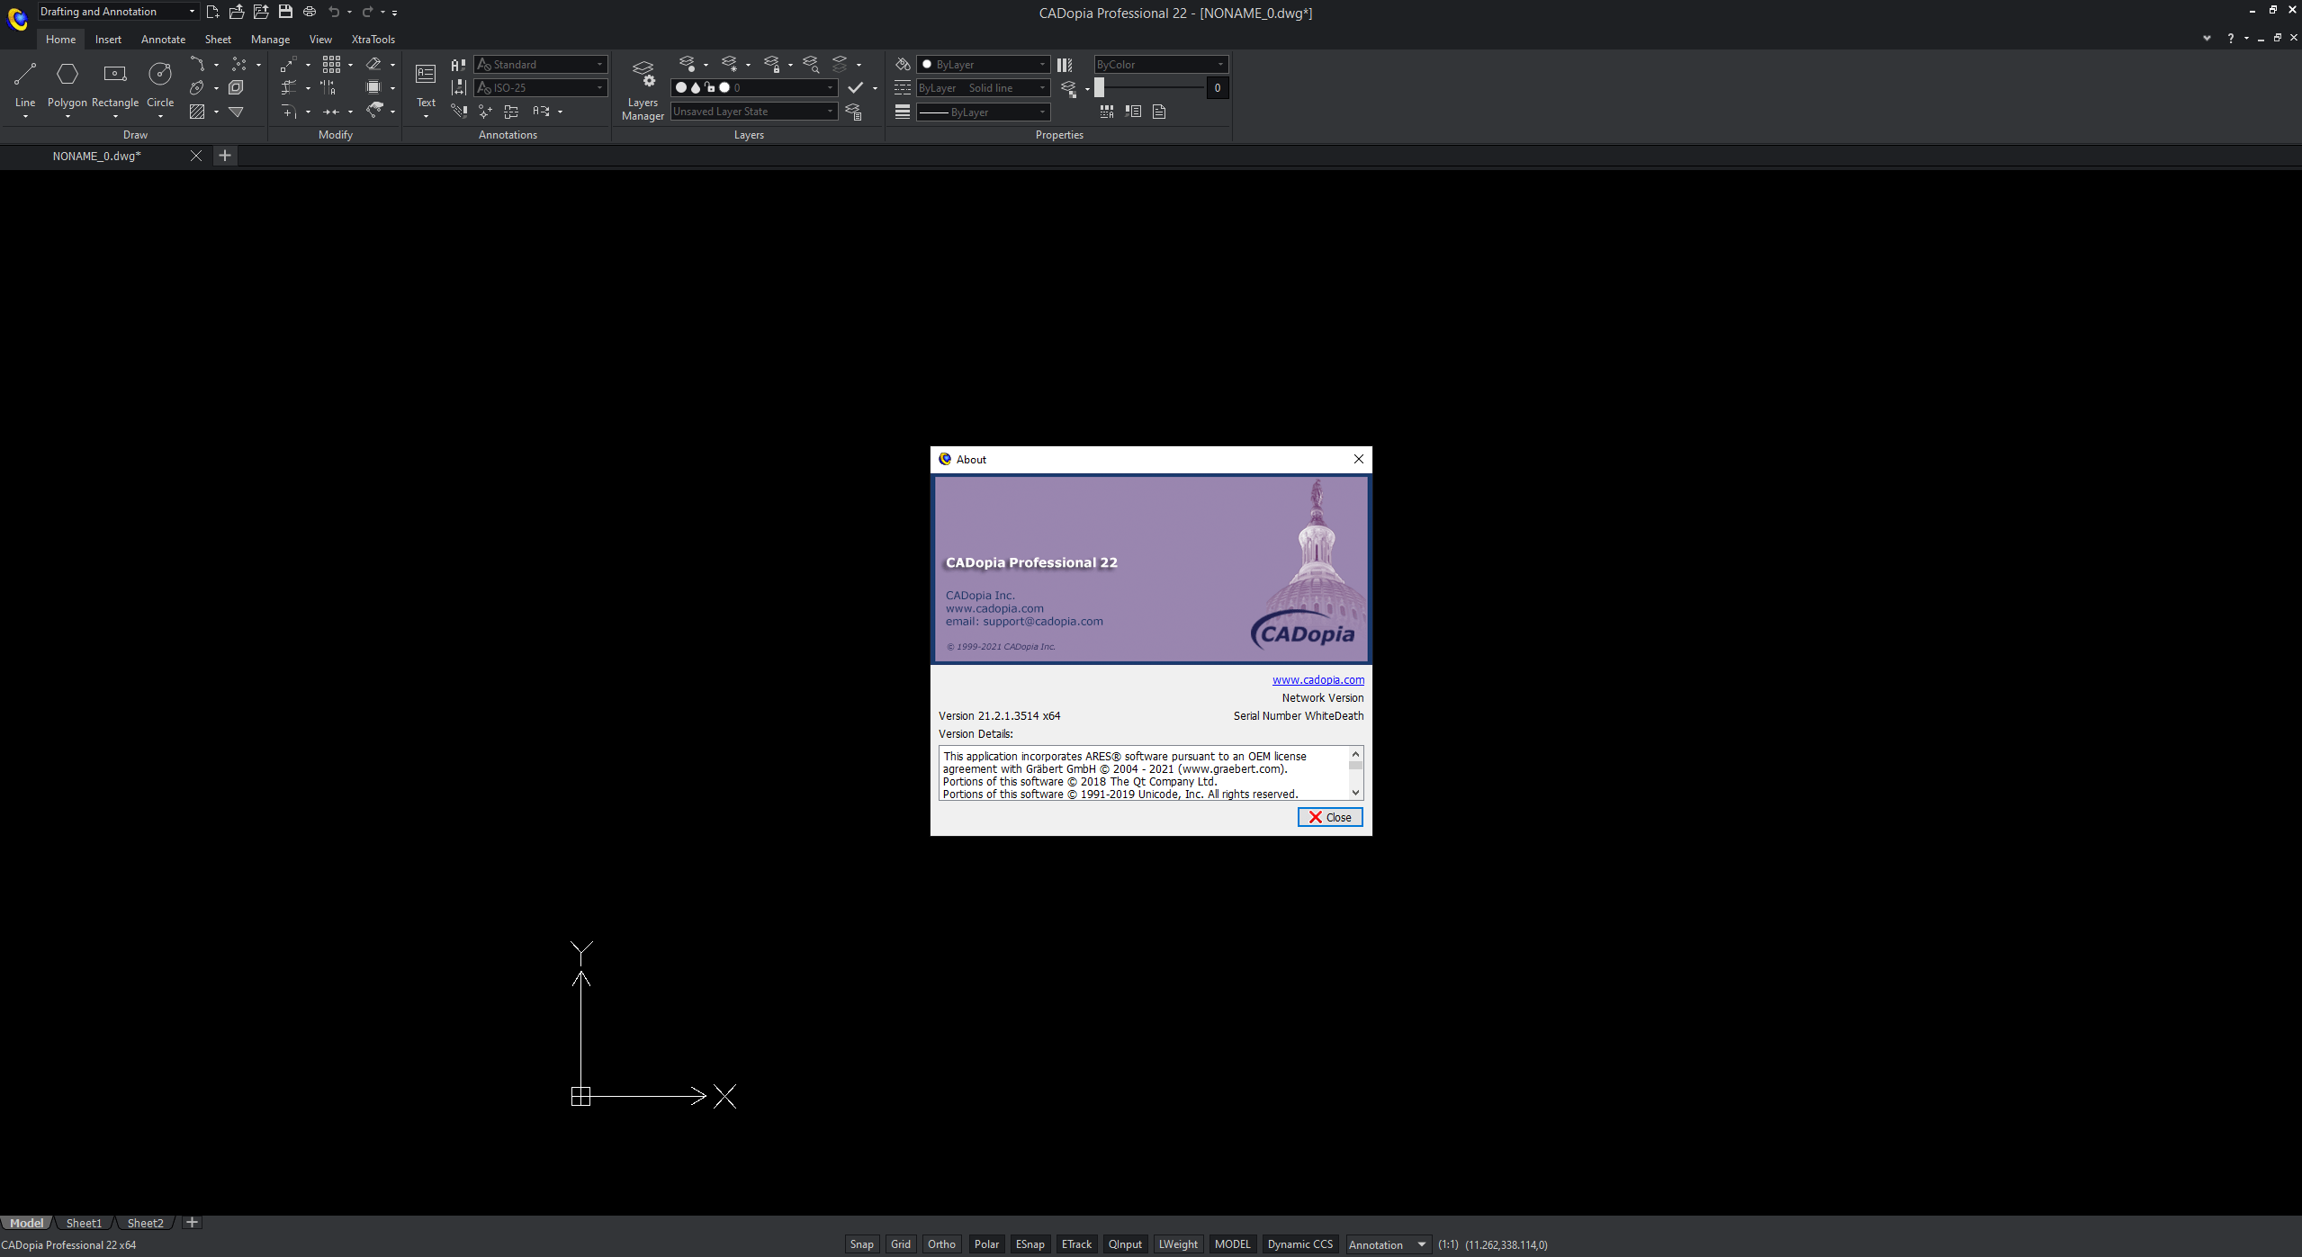Toggle Ortho mode
This screenshot has width=2302, height=1257.
(941, 1244)
